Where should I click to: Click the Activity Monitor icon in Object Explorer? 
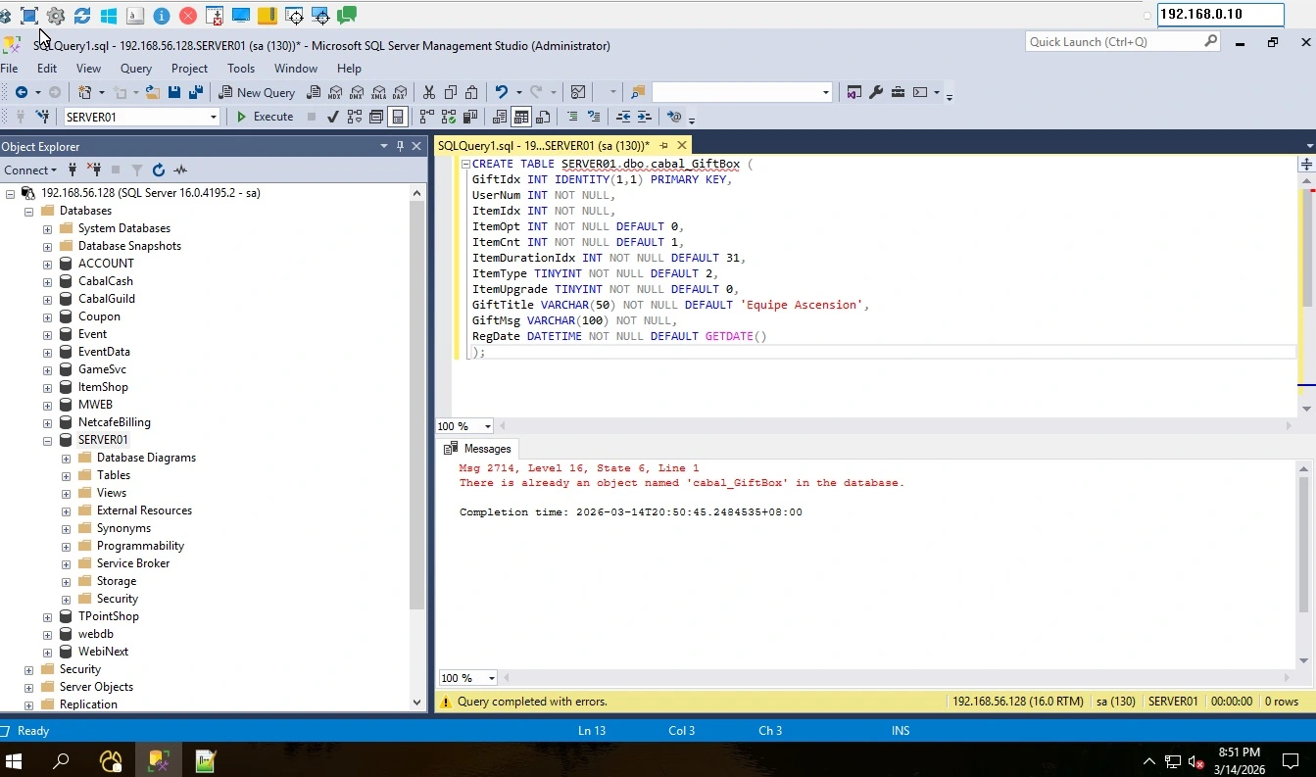click(x=180, y=170)
